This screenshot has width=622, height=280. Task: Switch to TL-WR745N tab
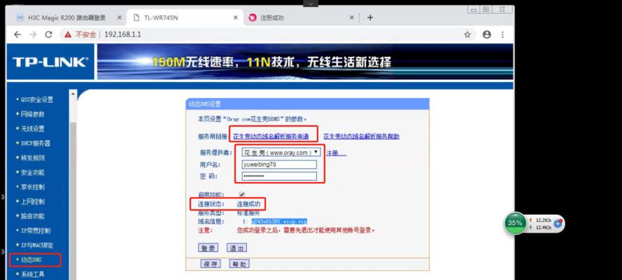click(x=185, y=17)
